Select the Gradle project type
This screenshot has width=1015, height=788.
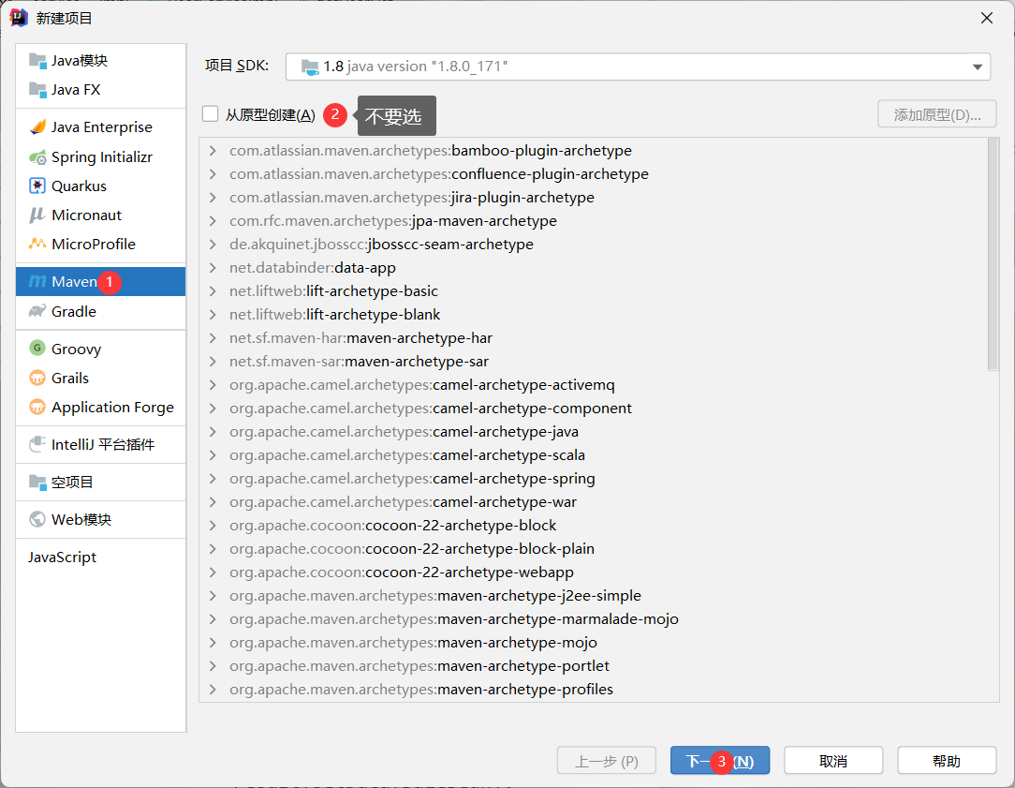pyautogui.click(x=101, y=311)
